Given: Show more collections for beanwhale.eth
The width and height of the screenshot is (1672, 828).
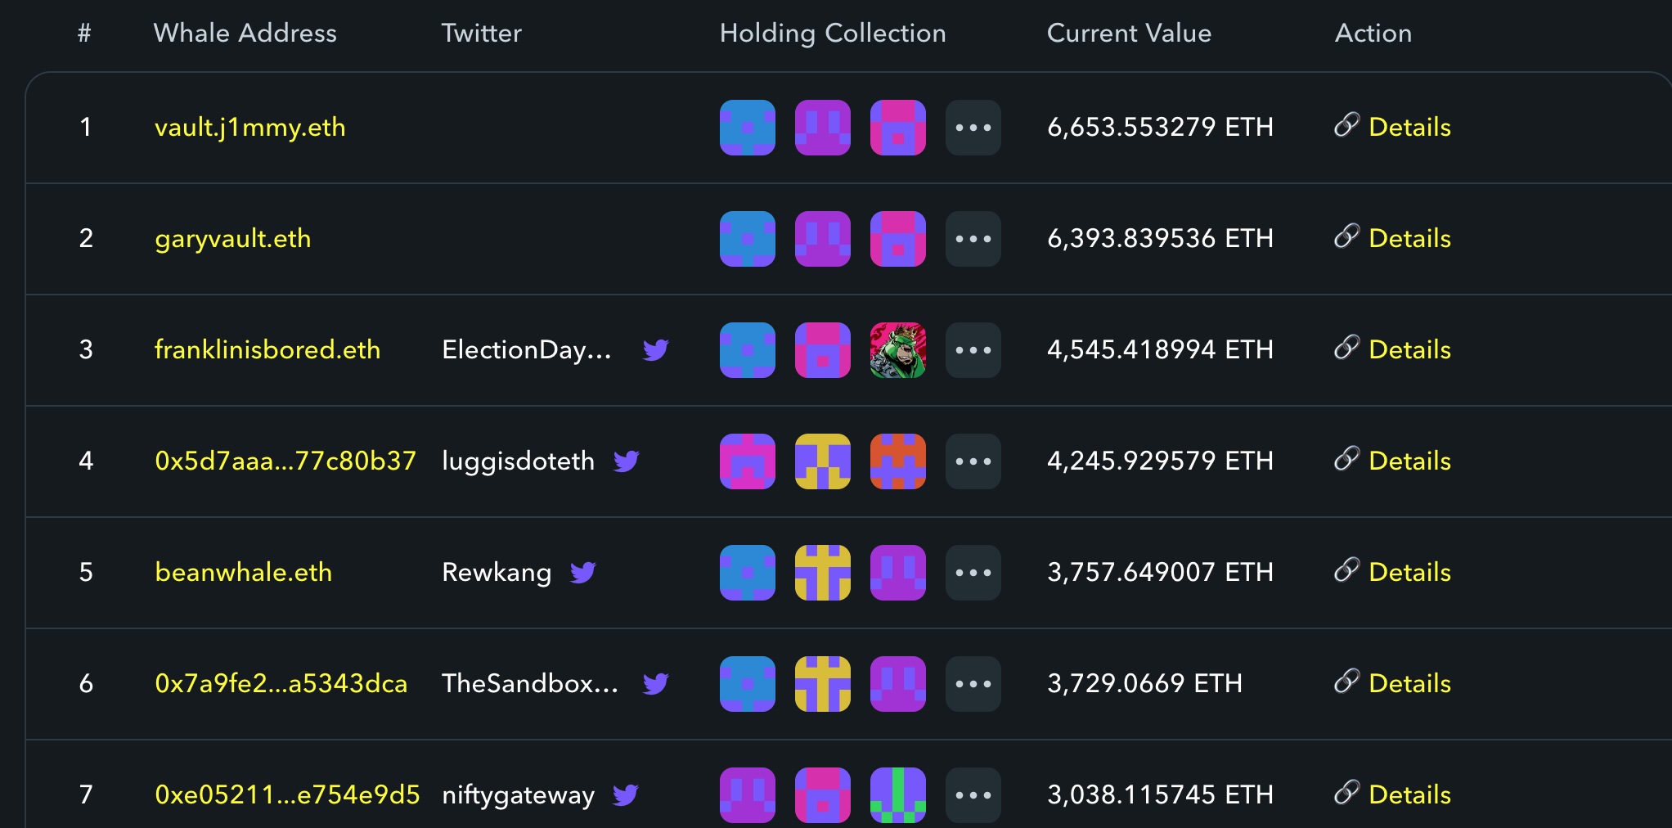Looking at the screenshot, I should pyautogui.click(x=973, y=573).
